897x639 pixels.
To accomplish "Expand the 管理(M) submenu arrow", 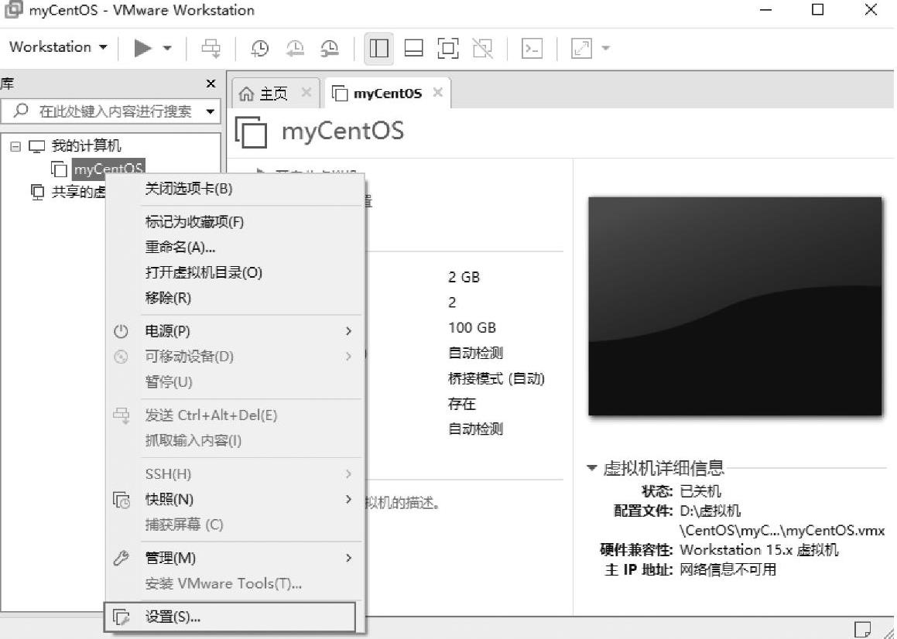I will (x=348, y=558).
